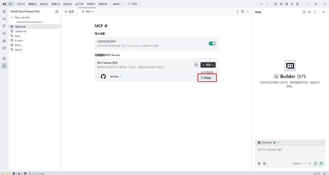329x175 pixels.
Task: Click the home icon in Pencil Recent Files header
Action: tap(57, 11)
